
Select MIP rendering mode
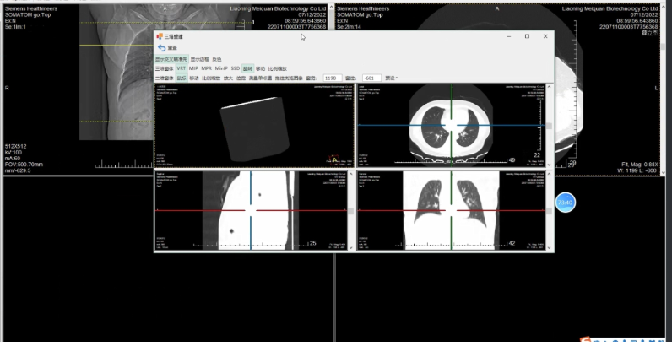point(193,68)
